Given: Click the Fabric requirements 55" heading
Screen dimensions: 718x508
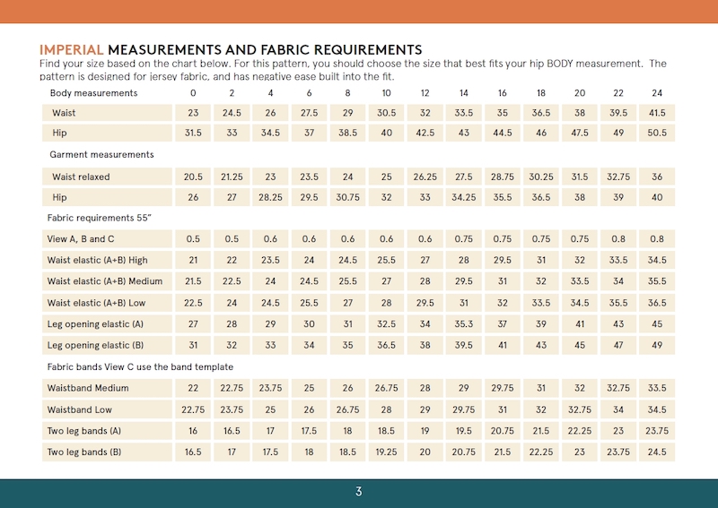Looking at the screenshot, I should [x=99, y=218].
